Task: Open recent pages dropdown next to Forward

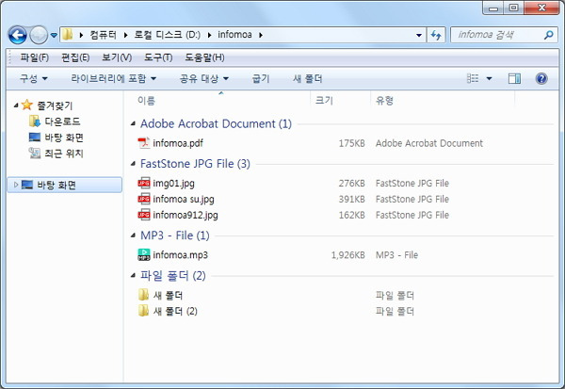Action: [54, 36]
